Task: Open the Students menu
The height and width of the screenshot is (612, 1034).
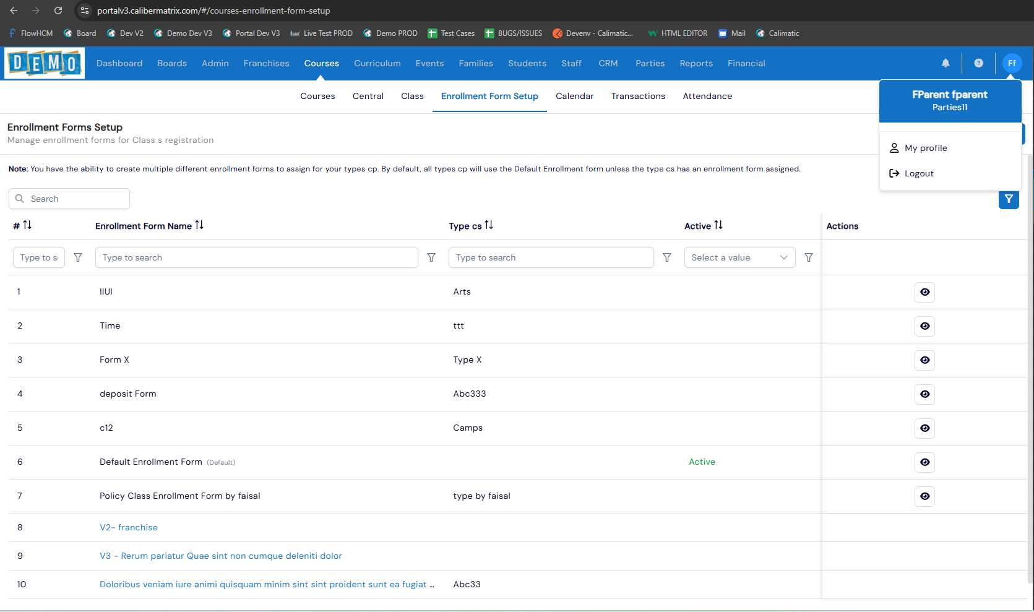Action: 527,63
